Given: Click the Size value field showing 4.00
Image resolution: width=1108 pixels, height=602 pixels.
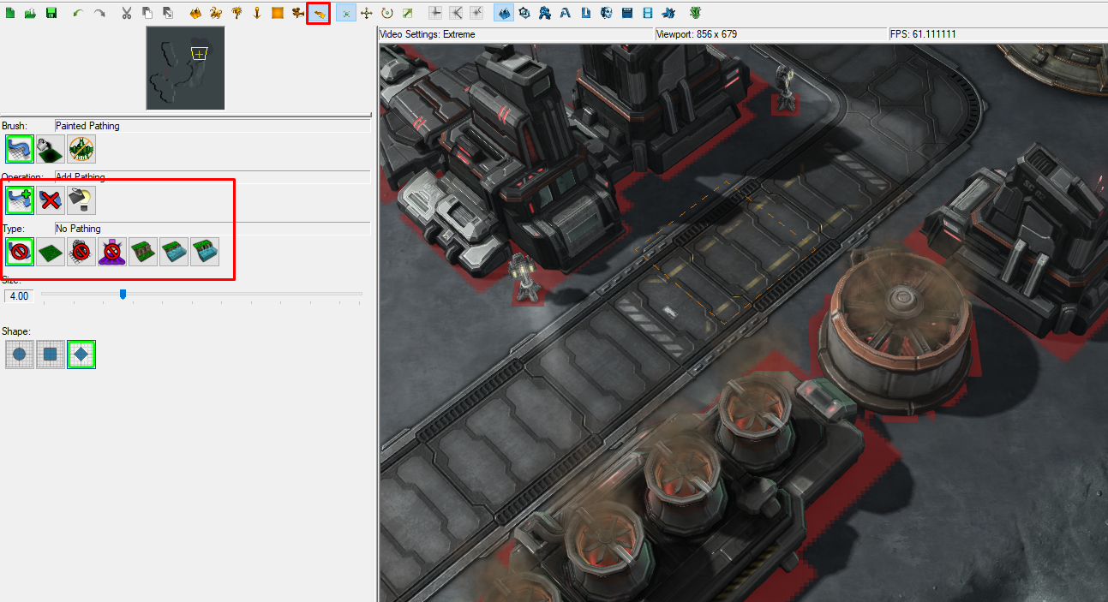Looking at the screenshot, I should coord(19,295).
